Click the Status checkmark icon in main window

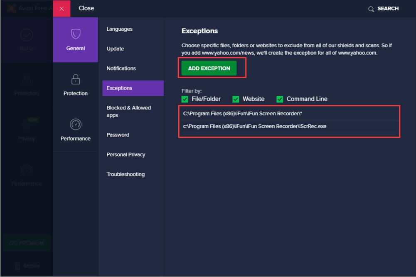point(27,35)
